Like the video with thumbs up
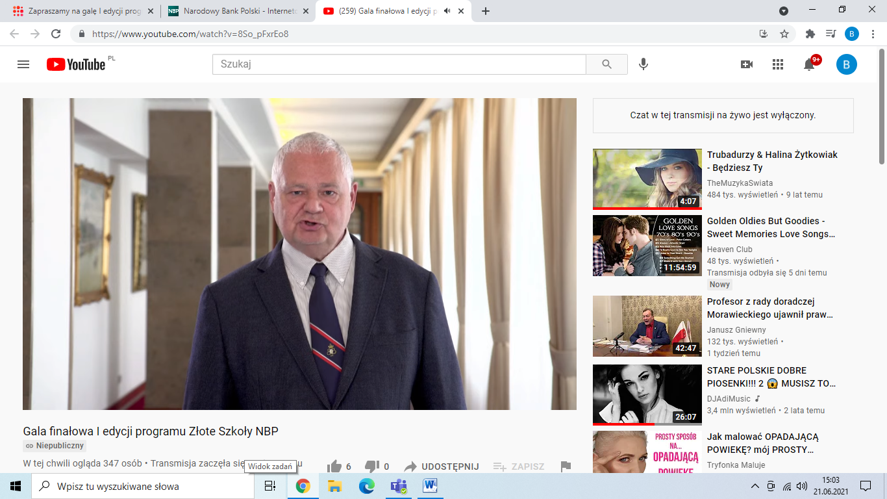This screenshot has width=887, height=499. [x=334, y=467]
